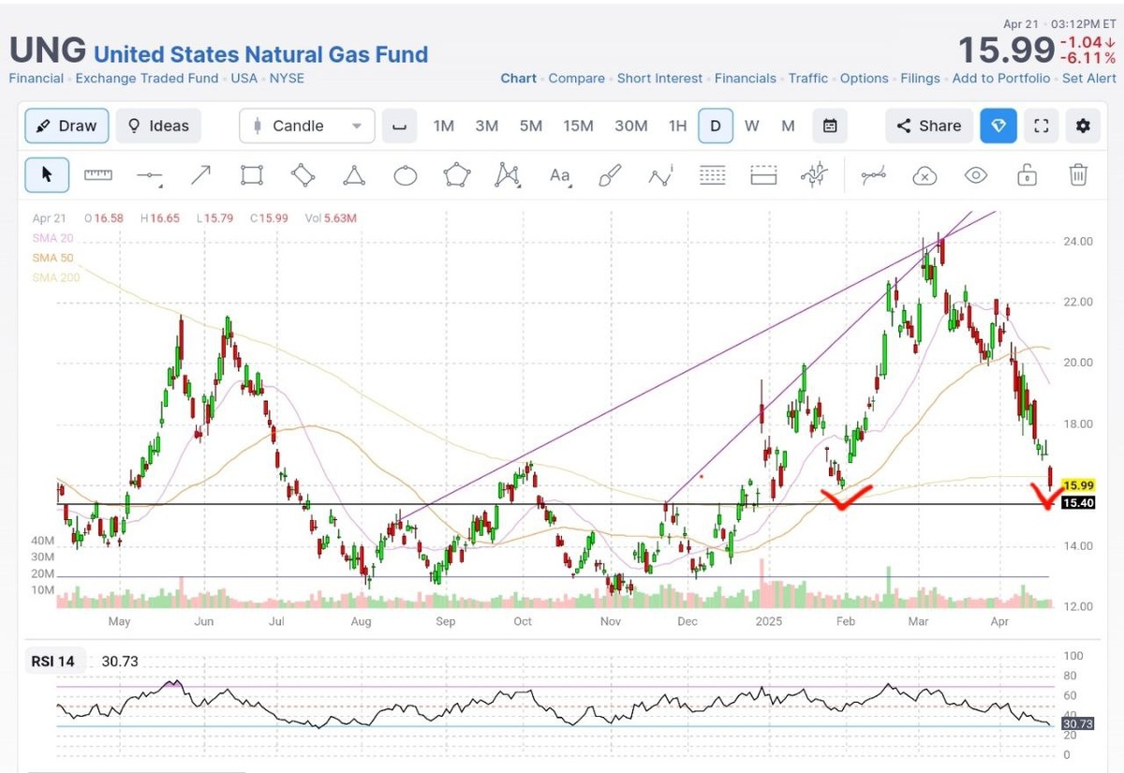The width and height of the screenshot is (1124, 773).
Task: Click the 15.40 price line label
Action: click(x=1078, y=503)
